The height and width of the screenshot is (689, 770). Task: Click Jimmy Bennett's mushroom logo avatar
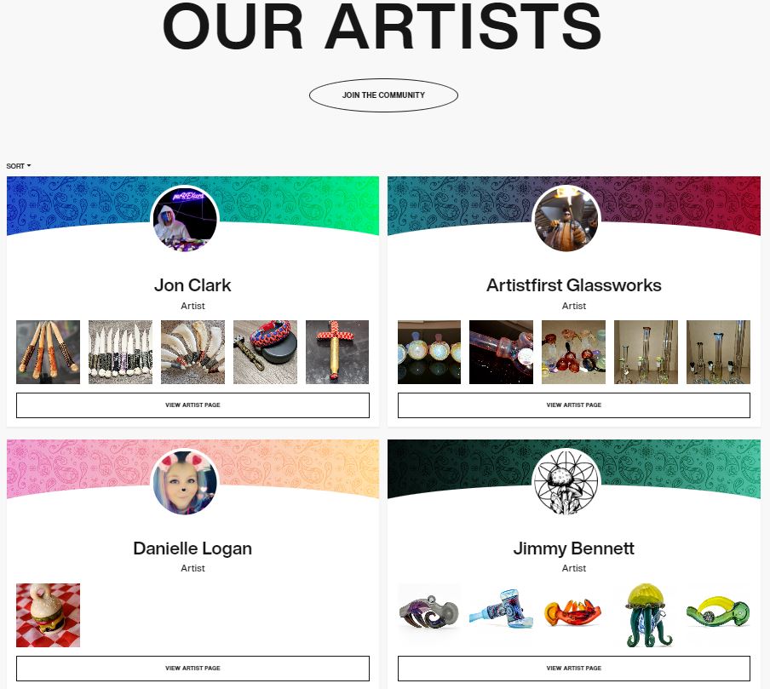tap(566, 482)
